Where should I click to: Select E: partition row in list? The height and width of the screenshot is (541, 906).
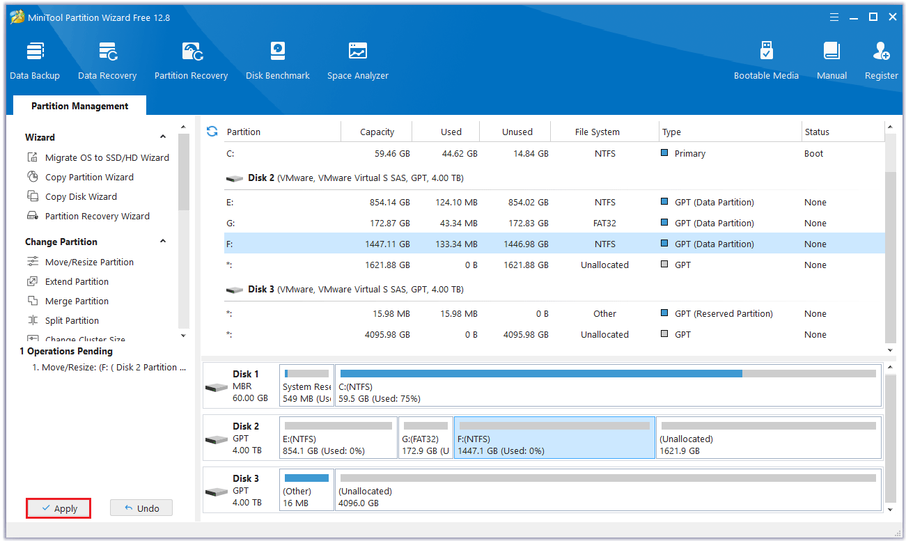point(554,202)
